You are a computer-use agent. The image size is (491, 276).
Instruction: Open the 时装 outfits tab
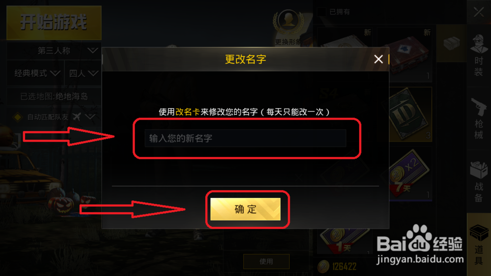click(478, 55)
